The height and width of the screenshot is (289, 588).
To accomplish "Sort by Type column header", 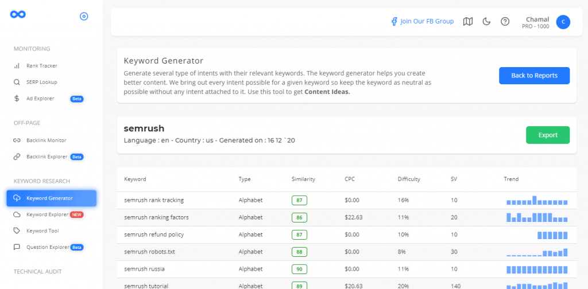I will pyautogui.click(x=245, y=179).
